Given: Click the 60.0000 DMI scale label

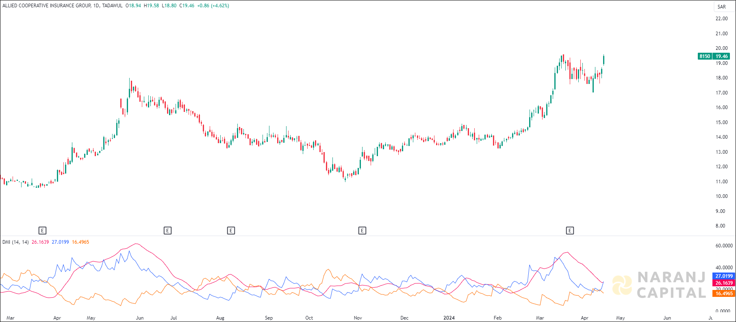Looking at the screenshot, I should coord(724,246).
